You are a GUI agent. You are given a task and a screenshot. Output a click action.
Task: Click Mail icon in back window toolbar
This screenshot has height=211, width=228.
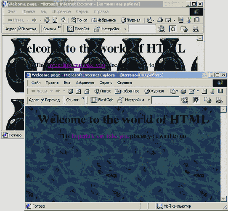click(x=149, y=20)
